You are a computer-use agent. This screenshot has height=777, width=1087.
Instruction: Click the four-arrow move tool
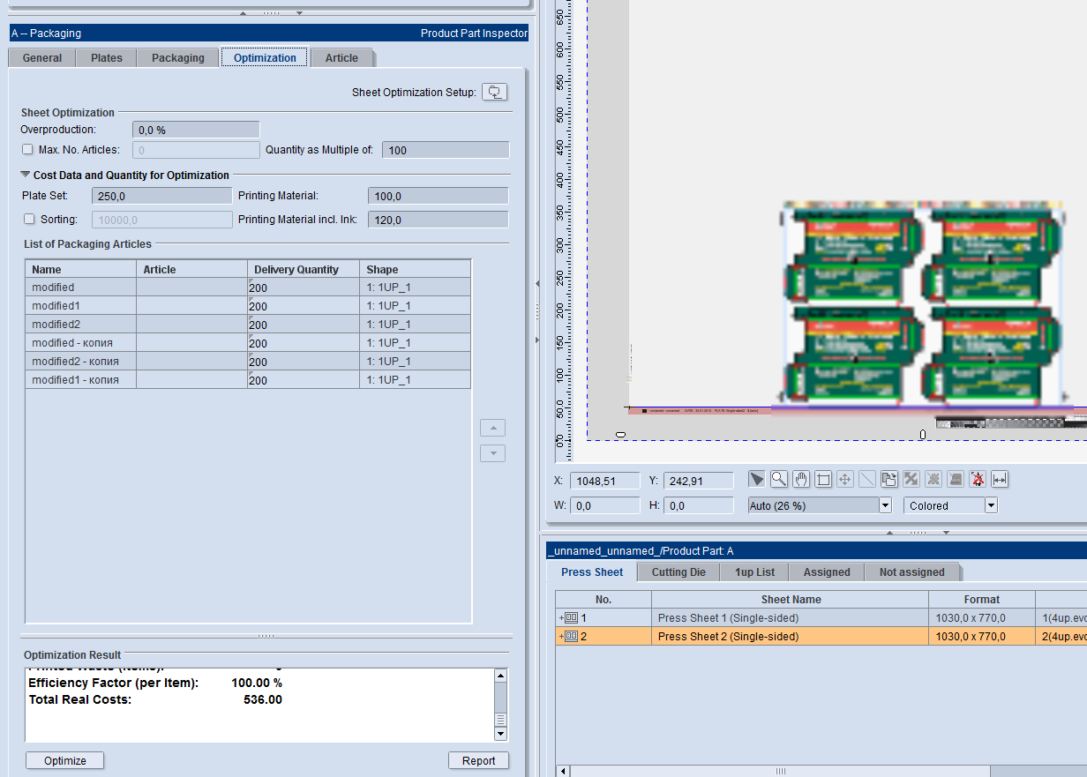pos(845,479)
